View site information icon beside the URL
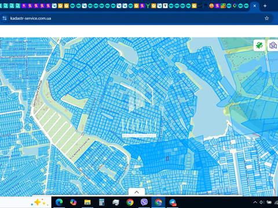 click(x=5, y=18)
